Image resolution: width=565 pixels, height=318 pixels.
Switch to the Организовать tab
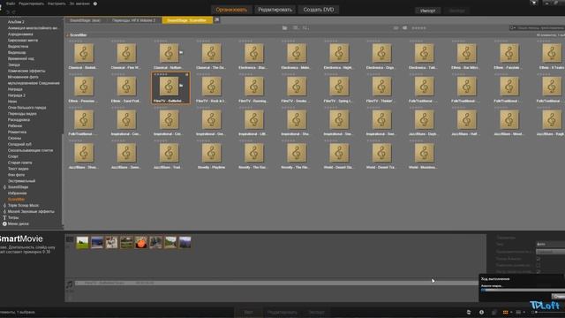(x=231, y=10)
